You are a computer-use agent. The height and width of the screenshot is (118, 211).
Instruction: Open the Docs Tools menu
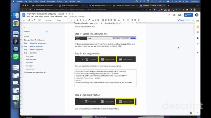[52, 16]
